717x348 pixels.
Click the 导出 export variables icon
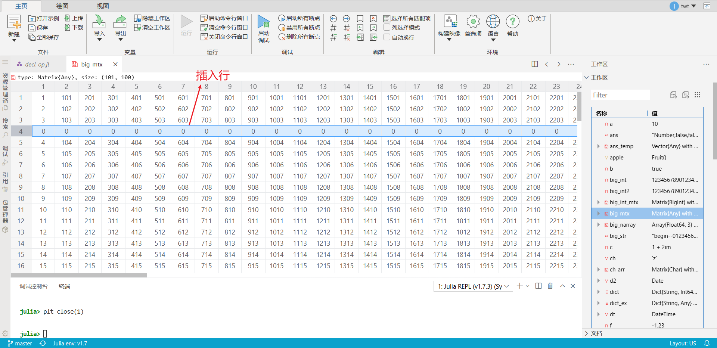[120, 22]
